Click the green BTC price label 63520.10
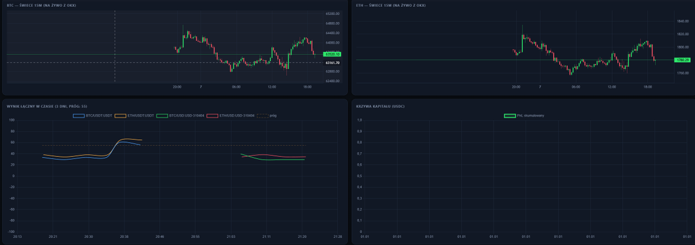The image size is (695, 245). click(332, 54)
